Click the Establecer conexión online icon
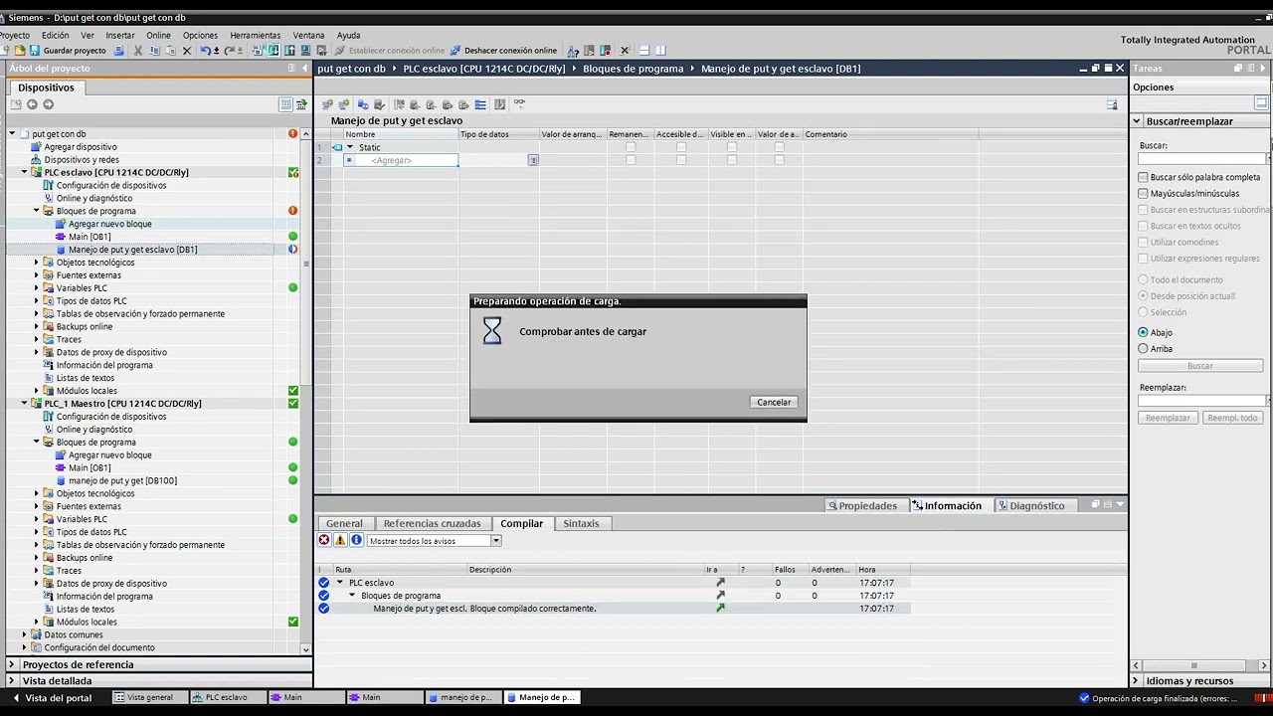Screen dimensions: 1273x716 click(x=340, y=50)
